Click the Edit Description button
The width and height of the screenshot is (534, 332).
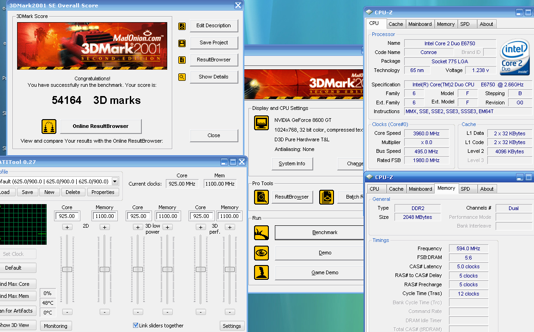213,25
